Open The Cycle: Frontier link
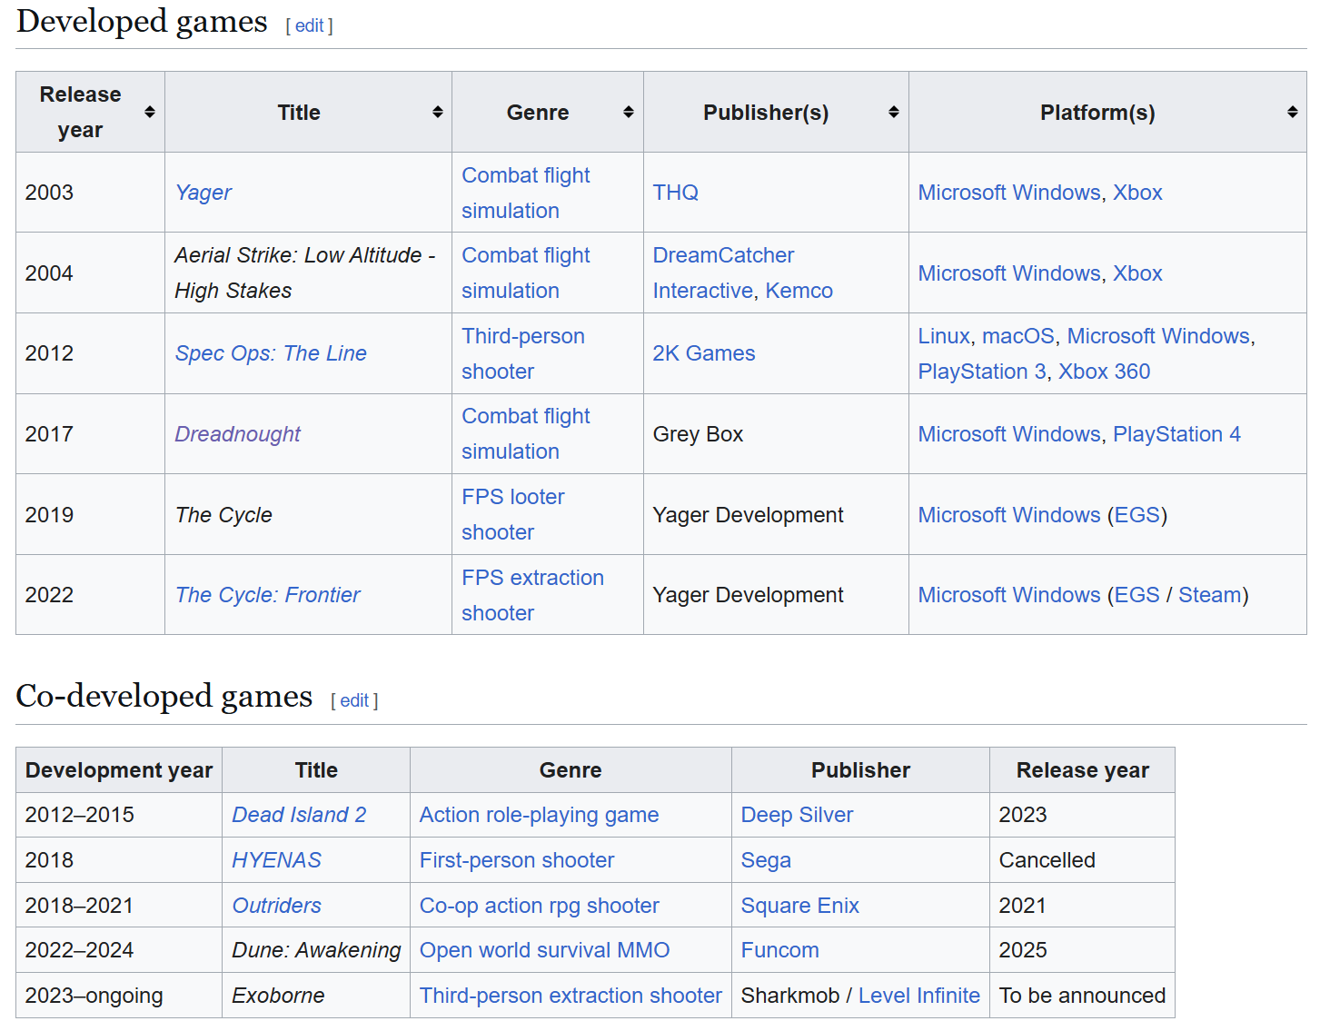Image resolution: width=1320 pixels, height=1031 pixels. [268, 595]
